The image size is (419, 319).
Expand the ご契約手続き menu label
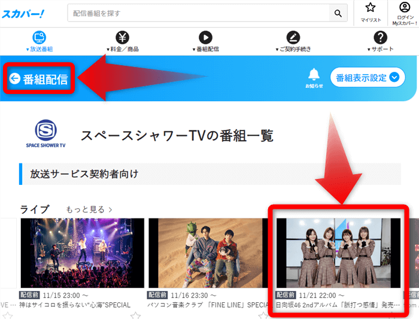pos(293,49)
